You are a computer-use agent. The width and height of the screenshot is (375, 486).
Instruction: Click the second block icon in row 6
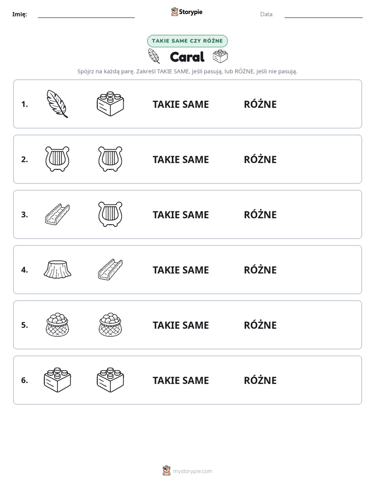click(110, 380)
